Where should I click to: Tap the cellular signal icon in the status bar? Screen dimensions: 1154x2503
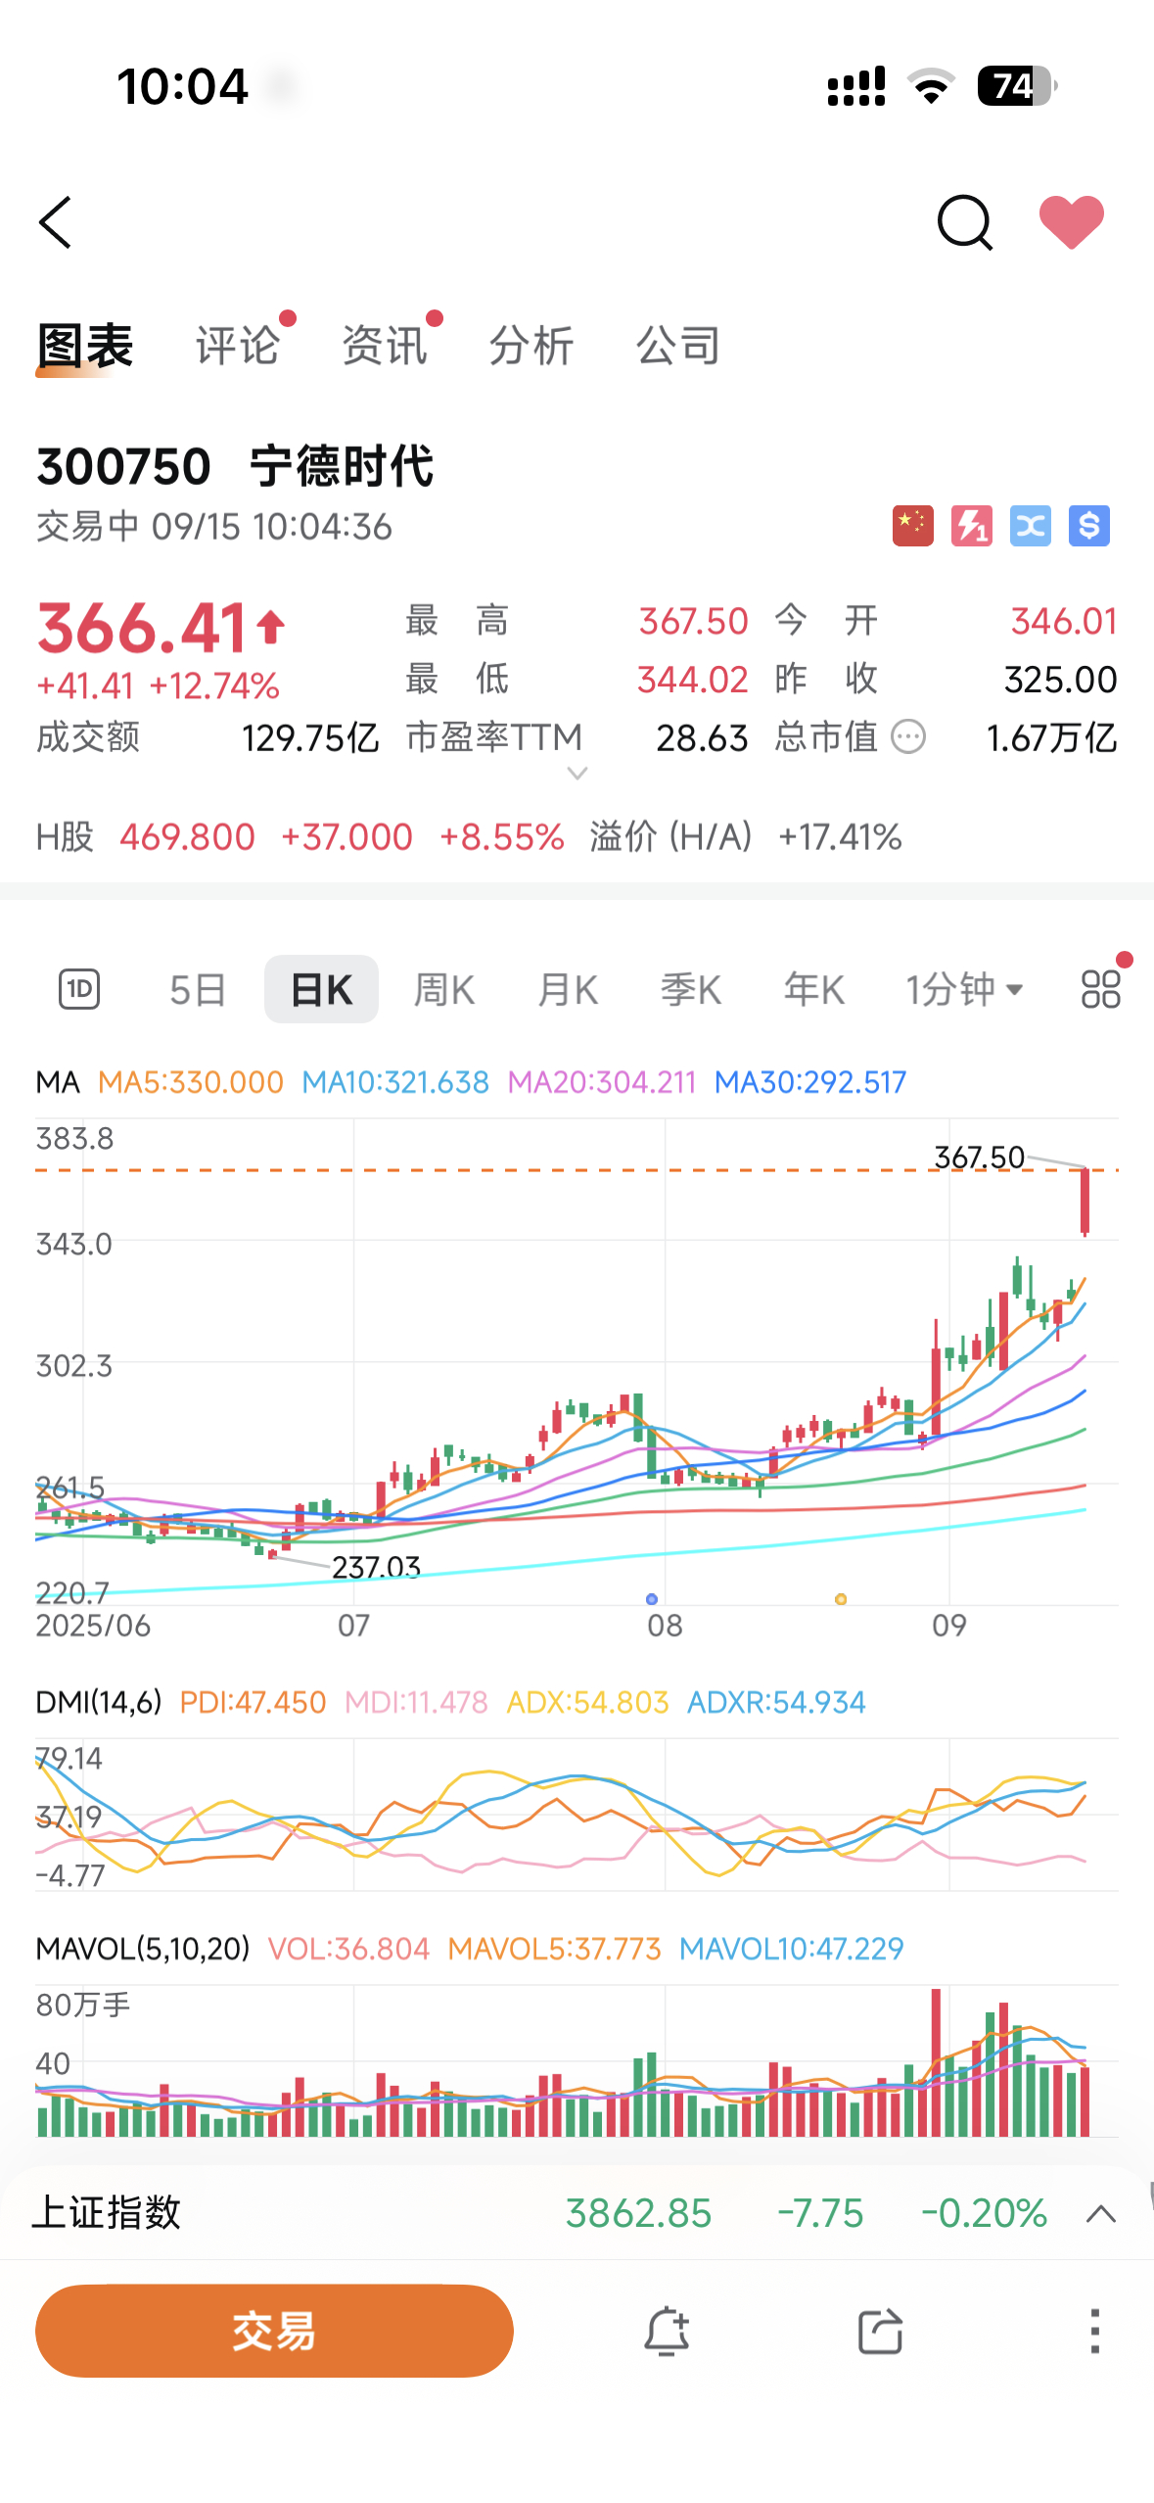point(856,86)
